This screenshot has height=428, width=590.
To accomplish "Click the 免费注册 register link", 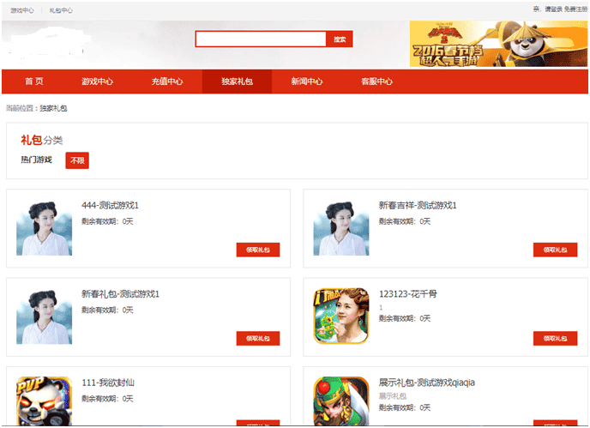I will click(575, 9).
